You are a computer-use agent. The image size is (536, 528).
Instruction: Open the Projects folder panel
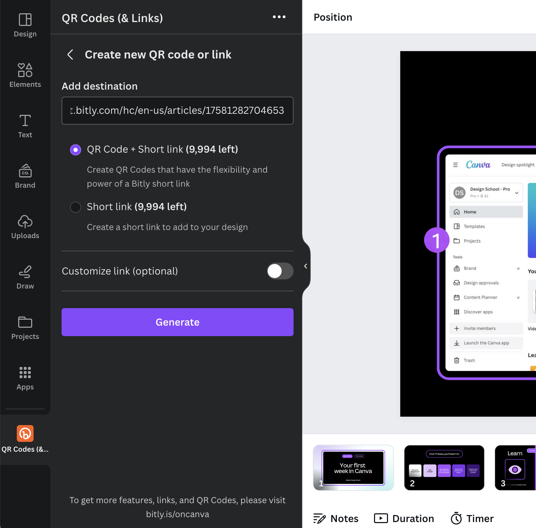click(25, 328)
